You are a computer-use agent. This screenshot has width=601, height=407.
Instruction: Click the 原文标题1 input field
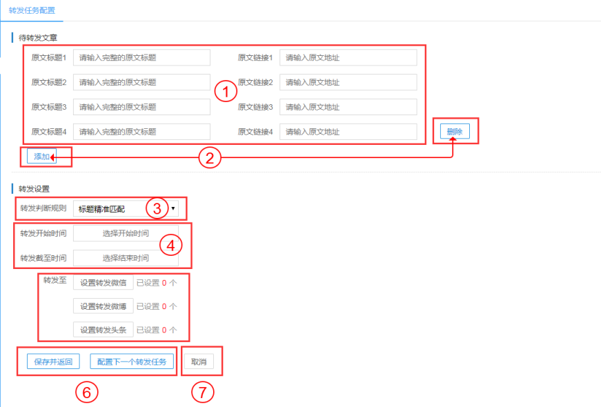pyautogui.click(x=141, y=58)
